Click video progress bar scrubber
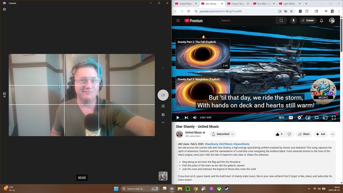 (x=337, y=113)
